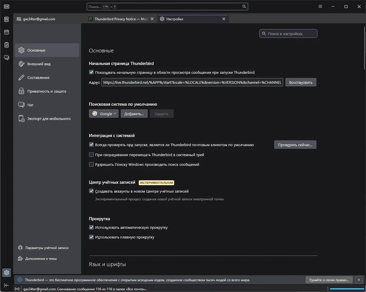The image size is (366, 292).
Task: Click the speech bubble icon beside Чат
Action: [x=21, y=105]
